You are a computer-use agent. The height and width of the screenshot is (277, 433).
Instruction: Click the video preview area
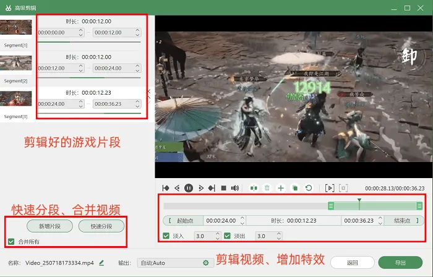point(294,96)
